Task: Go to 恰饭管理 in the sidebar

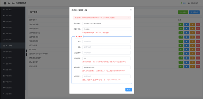Action: pyautogui.click(x=12, y=88)
